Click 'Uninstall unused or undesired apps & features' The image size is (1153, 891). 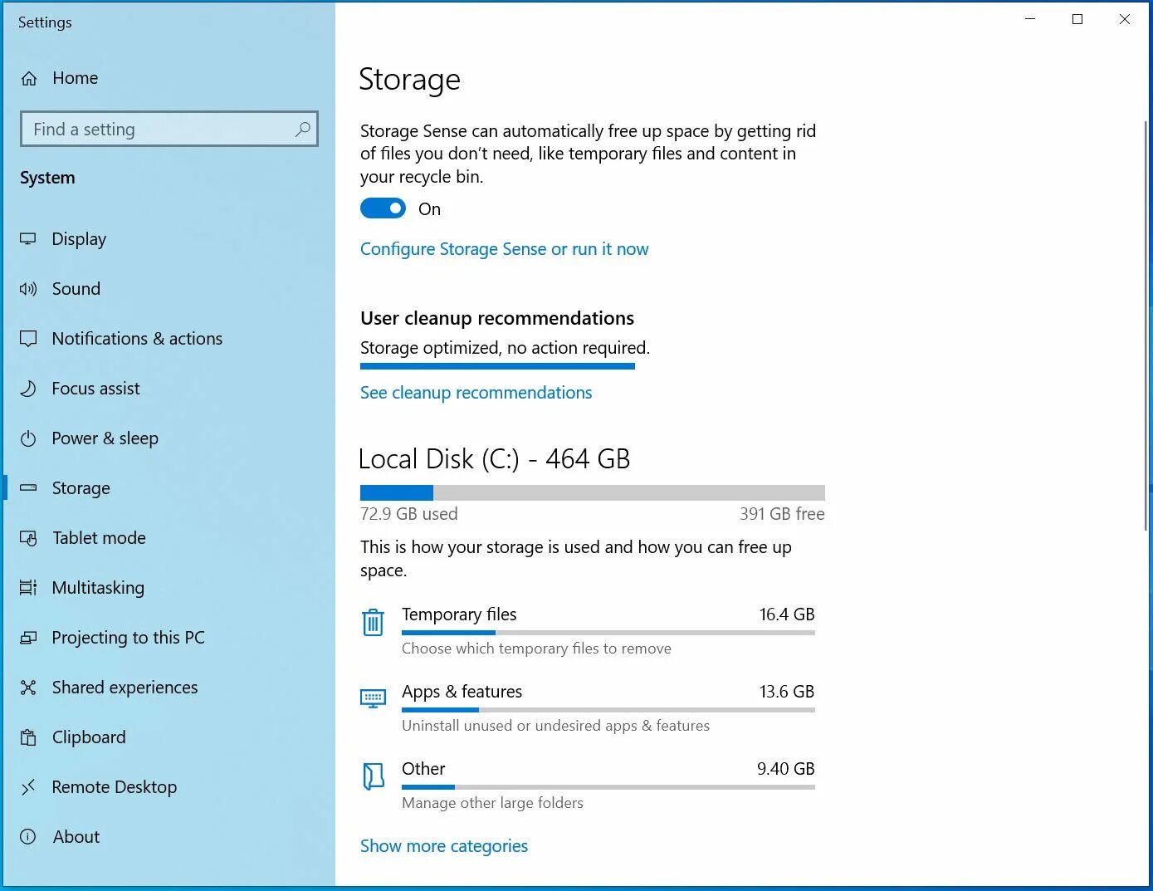(x=555, y=726)
